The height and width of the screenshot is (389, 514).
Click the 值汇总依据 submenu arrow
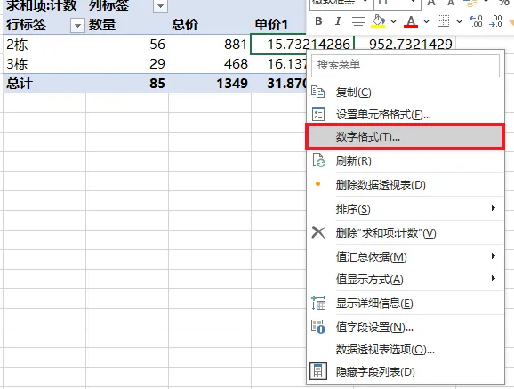point(494,256)
